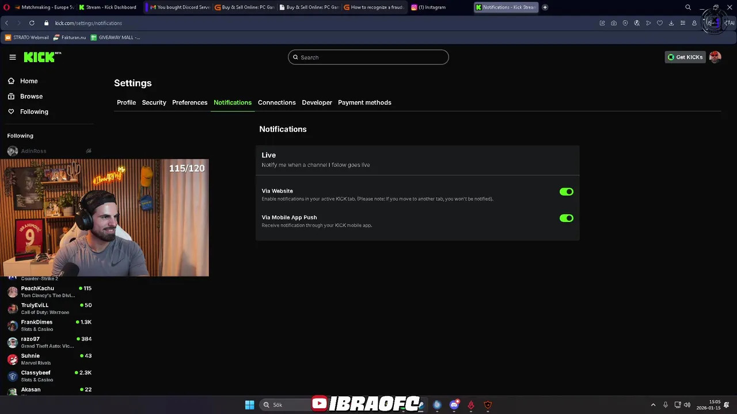Screen dimensions: 737x414
Task: Click TrulyEviLL channel avatar
Action: pos(12,309)
